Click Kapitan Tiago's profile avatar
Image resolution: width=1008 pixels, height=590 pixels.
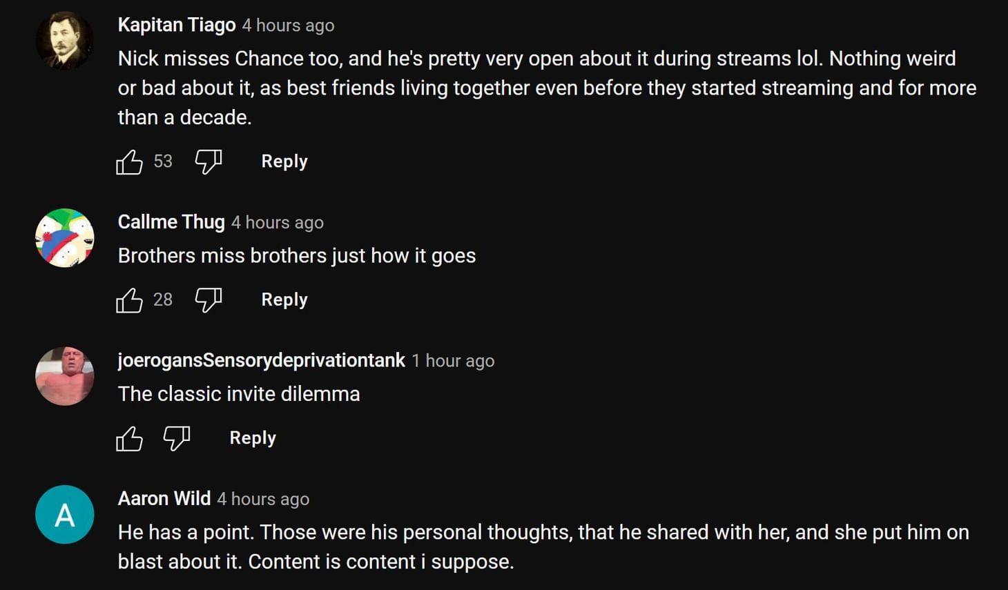pos(64,41)
